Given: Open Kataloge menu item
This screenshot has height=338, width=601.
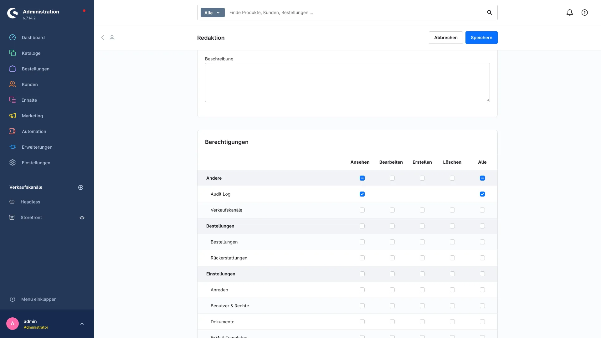Looking at the screenshot, I should [31, 53].
